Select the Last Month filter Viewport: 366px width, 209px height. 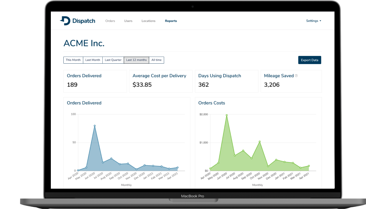tap(93, 60)
